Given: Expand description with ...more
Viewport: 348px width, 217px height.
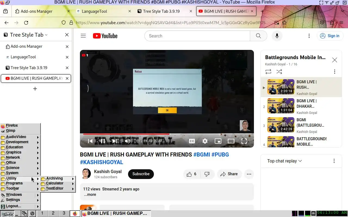Looking at the screenshot, I should (90, 194).
